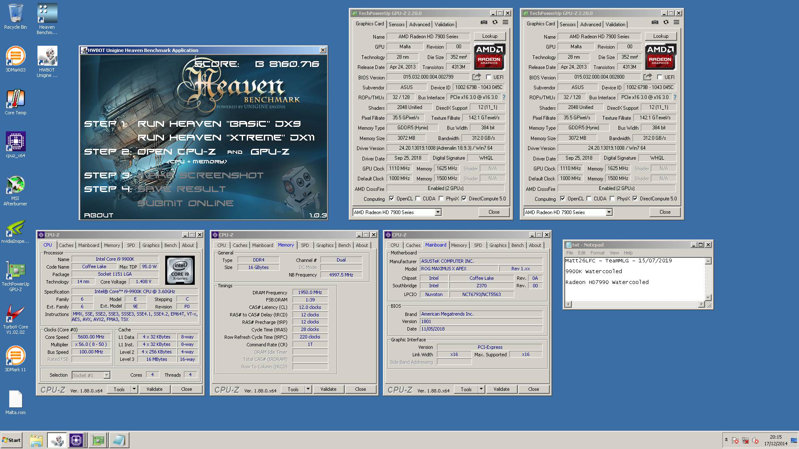799x449 pixels.
Task: Click refresh icon in left GPU-Z window
Action: coord(495,22)
